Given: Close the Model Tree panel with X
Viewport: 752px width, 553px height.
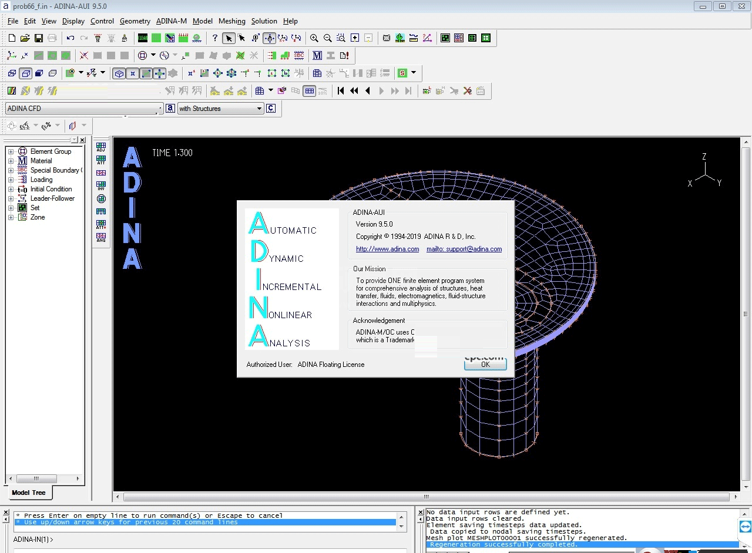Looking at the screenshot, I should [x=82, y=140].
